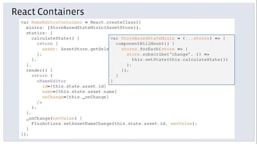Viewport: 257px width, 144px height.
Task: Click the "render()" method line
Action: point(39,70)
